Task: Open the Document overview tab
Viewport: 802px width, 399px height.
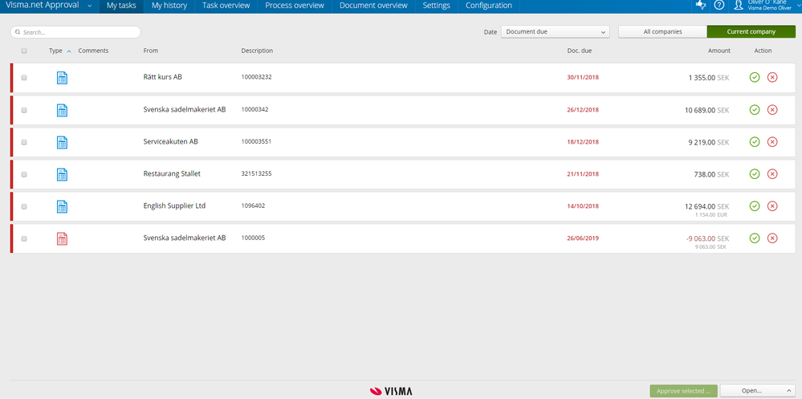Action: tap(373, 6)
